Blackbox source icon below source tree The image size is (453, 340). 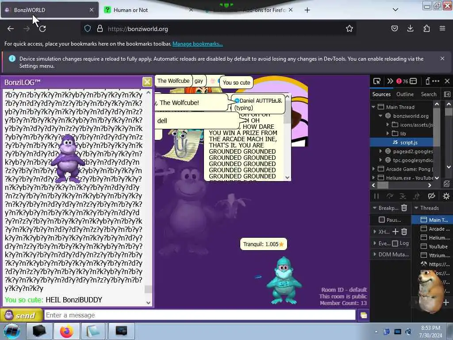[x=446, y=184]
